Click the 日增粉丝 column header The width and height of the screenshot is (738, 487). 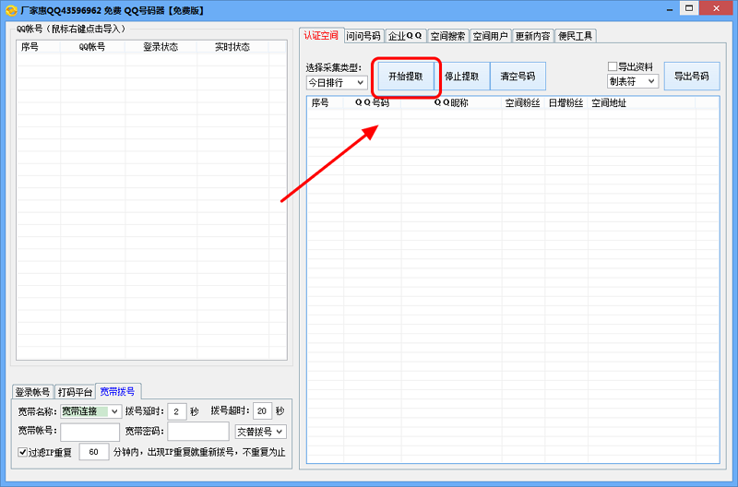566,102
